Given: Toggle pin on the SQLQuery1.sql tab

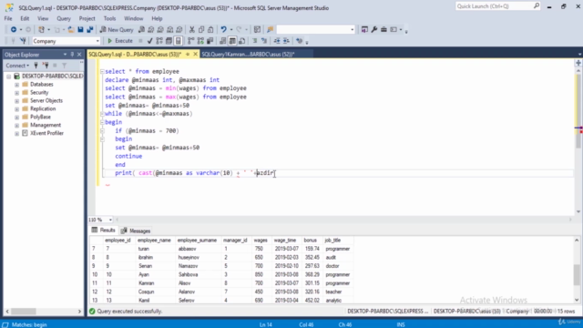Looking at the screenshot, I should pos(188,55).
